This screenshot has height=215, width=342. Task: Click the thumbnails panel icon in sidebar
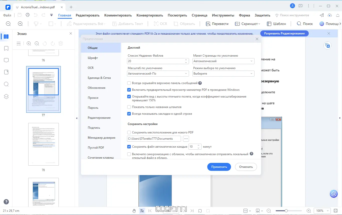(6, 37)
